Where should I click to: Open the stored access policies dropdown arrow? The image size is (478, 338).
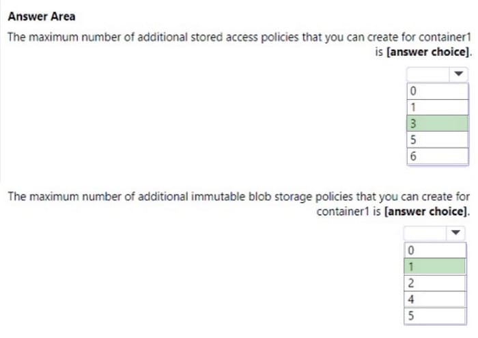458,74
